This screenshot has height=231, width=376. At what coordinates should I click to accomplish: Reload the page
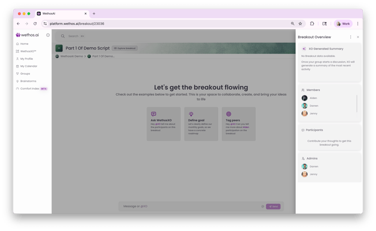(x=35, y=24)
